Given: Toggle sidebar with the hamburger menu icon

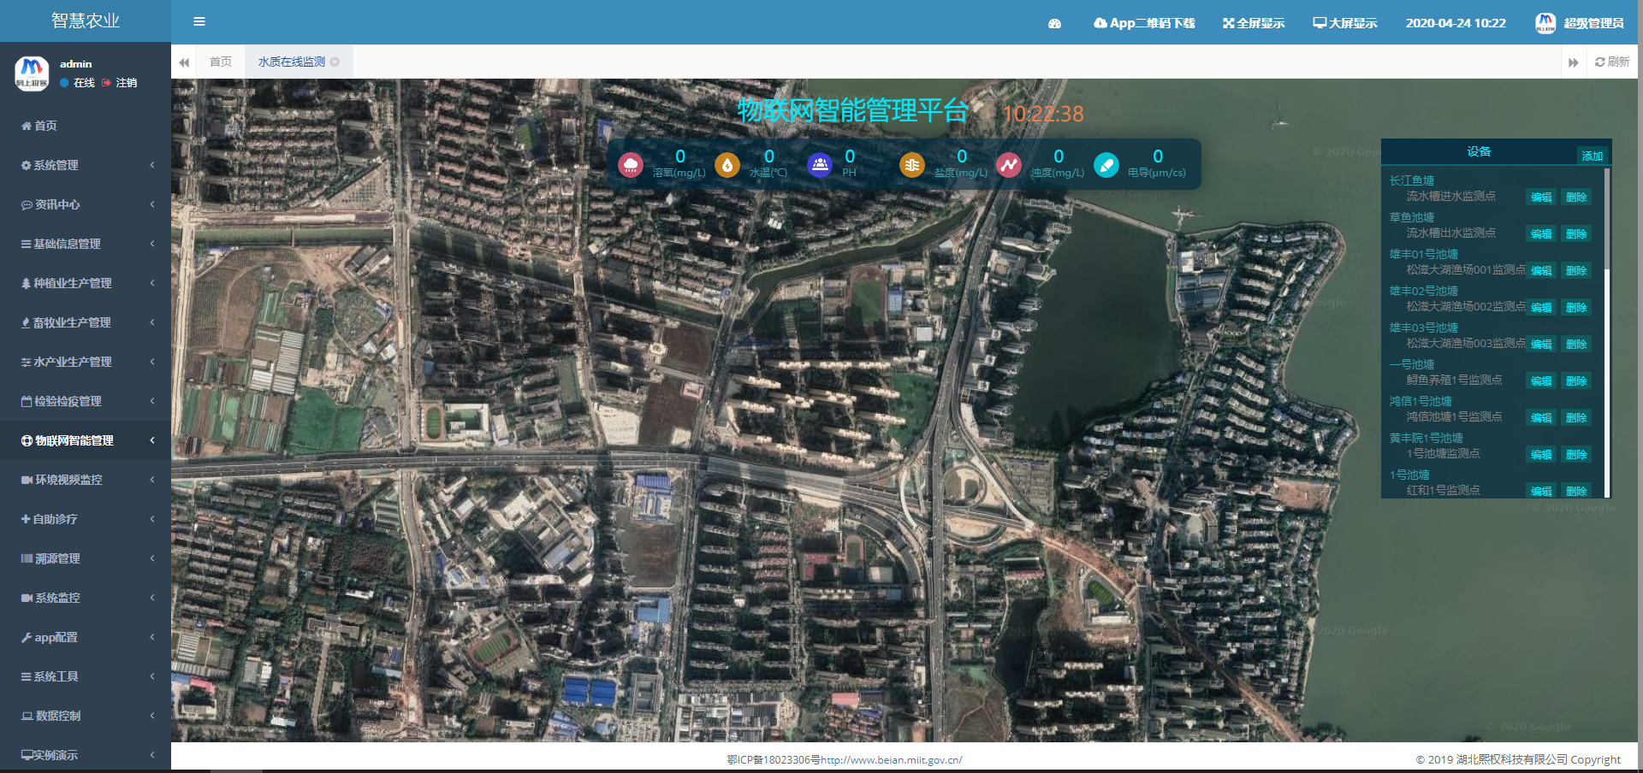Looking at the screenshot, I should (199, 21).
